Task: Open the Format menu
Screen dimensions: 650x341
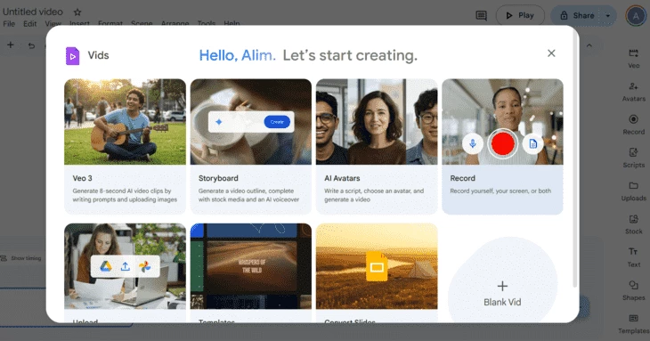Action: coord(110,24)
